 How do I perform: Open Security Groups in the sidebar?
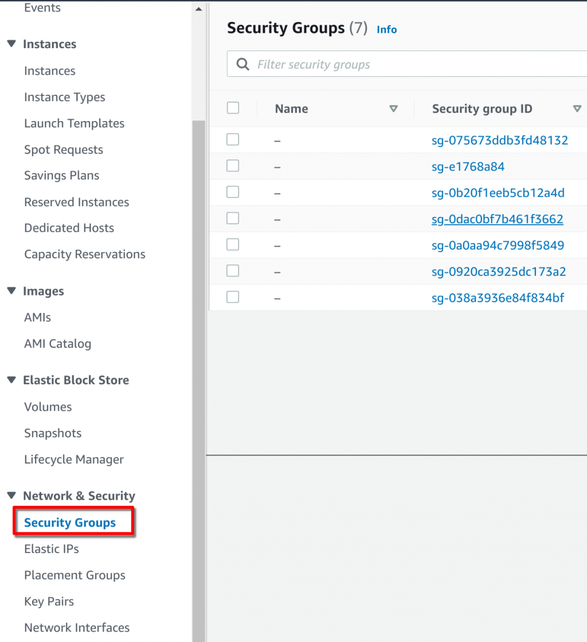tap(70, 523)
